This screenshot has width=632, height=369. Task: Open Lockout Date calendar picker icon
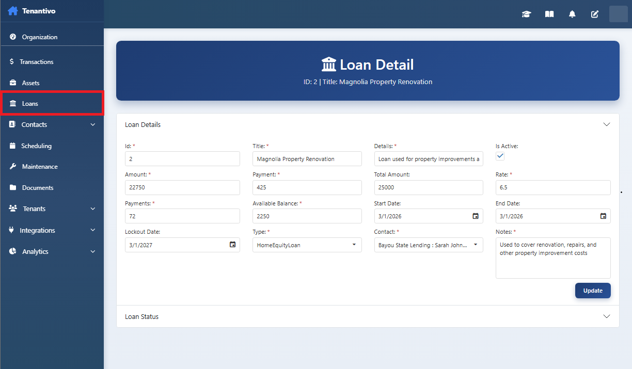[233, 245]
